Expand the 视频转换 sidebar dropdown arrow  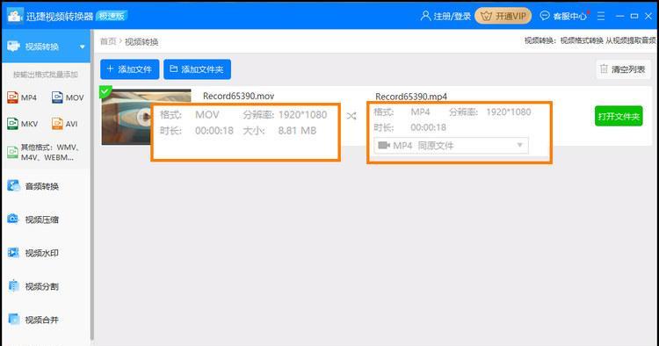tap(83, 47)
